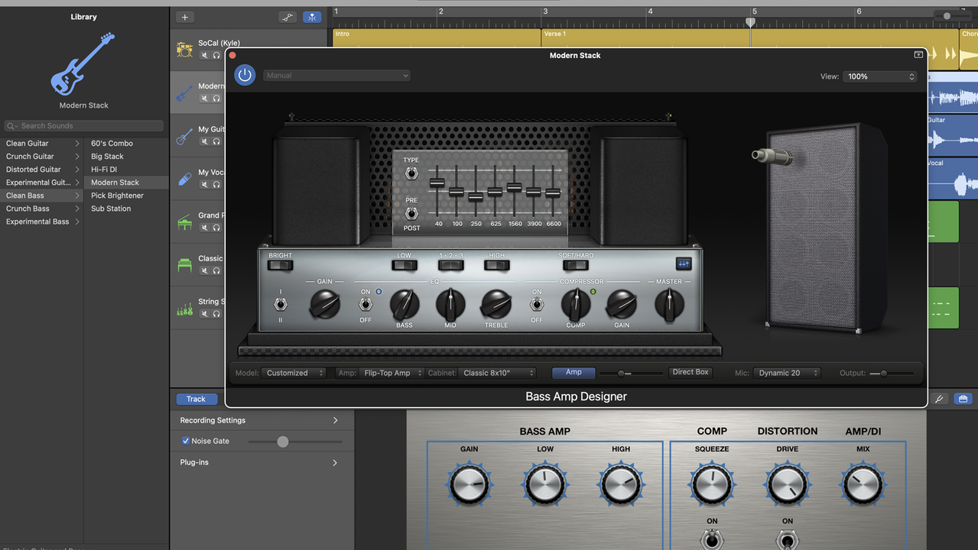This screenshot has height=550, width=978.
Task: Solo the Grand Piano track with headphones icon
Action: click(x=216, y=227)
